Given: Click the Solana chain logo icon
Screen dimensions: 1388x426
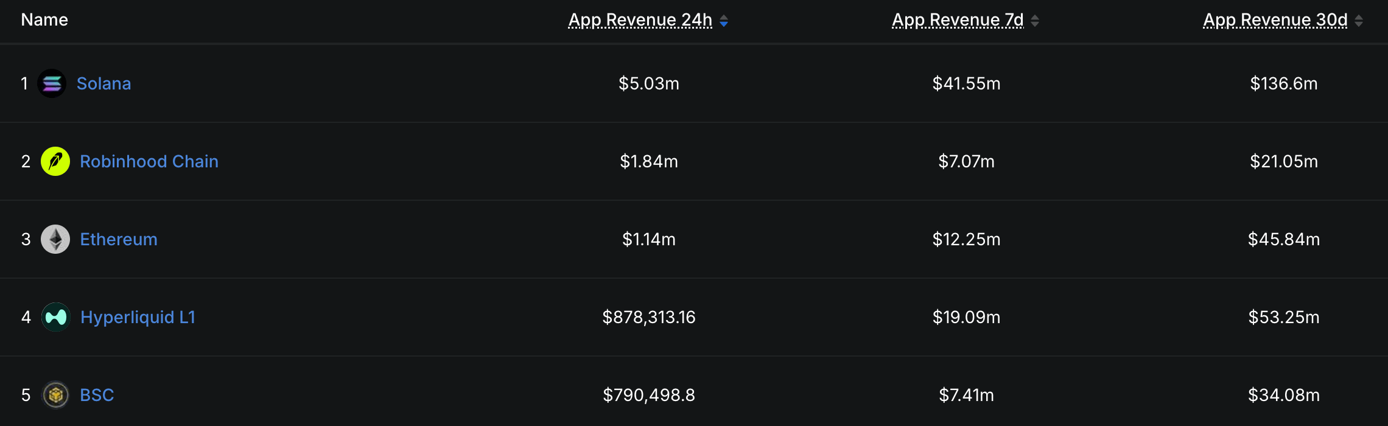Looking at the screenshot, I should pos(52,83).
